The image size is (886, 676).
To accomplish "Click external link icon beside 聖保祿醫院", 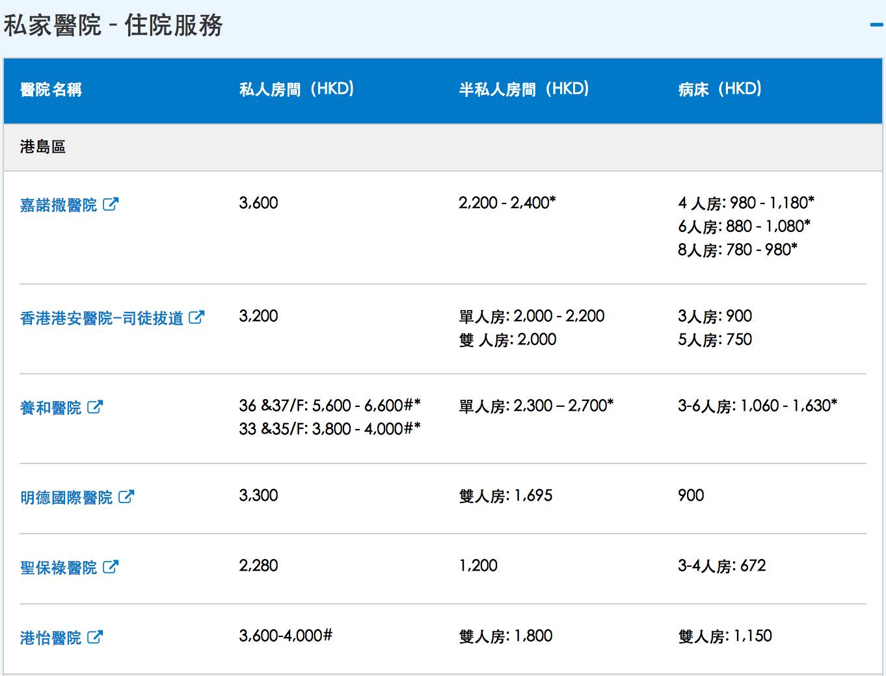I will coord(111,567).
